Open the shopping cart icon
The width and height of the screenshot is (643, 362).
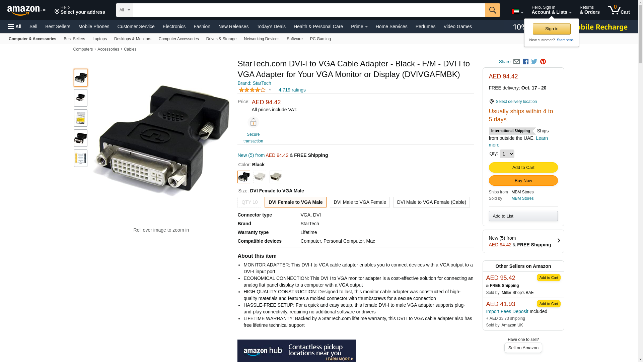point(619,10)
